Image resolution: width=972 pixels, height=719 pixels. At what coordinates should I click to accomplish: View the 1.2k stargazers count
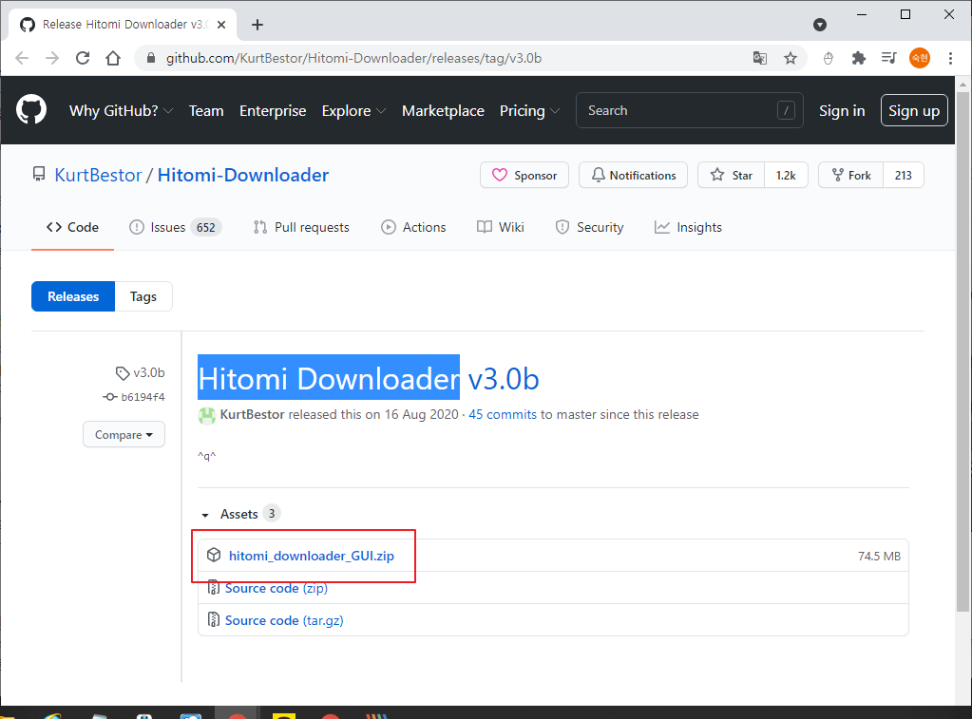click(x=786, y=175)
